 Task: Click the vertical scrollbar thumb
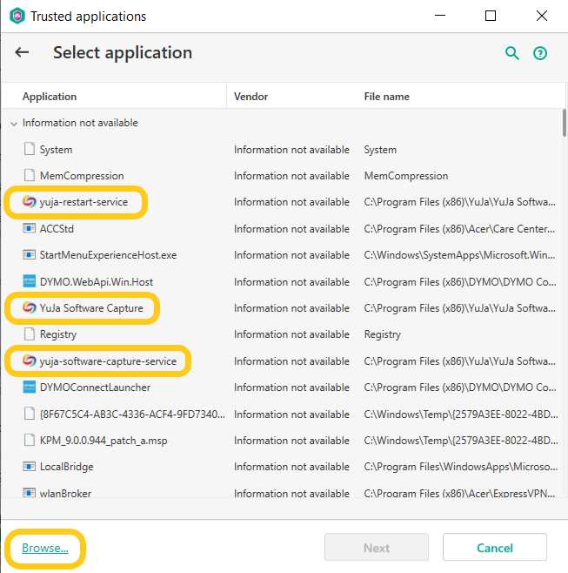click(x=565, y=123)
